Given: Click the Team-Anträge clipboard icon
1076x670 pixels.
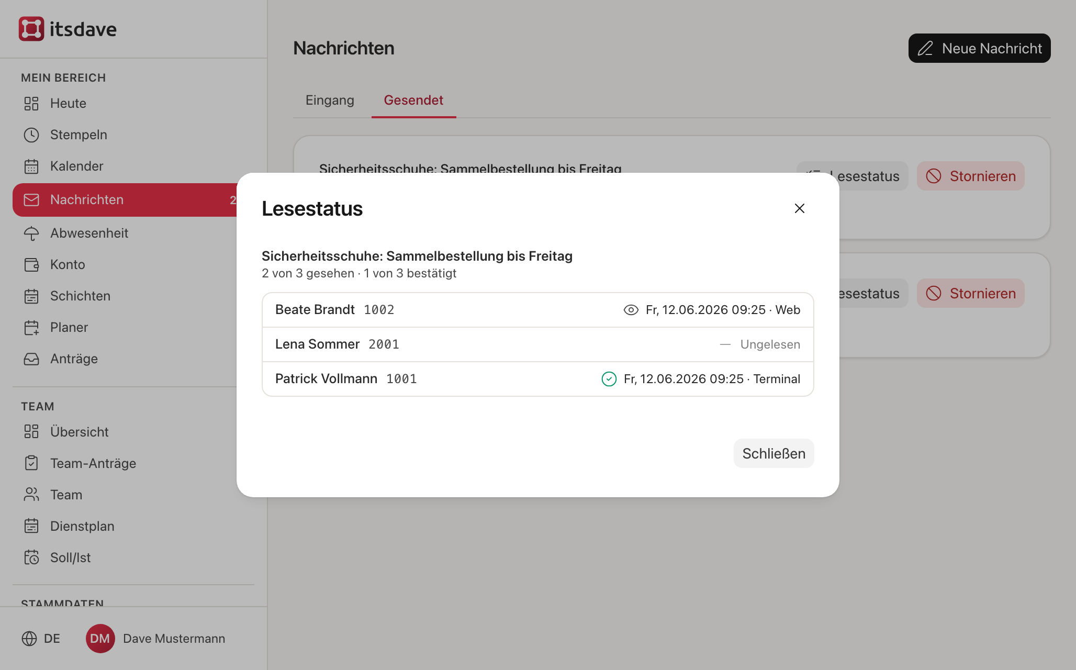Looking at the screenshot, I should coord(31,463).
